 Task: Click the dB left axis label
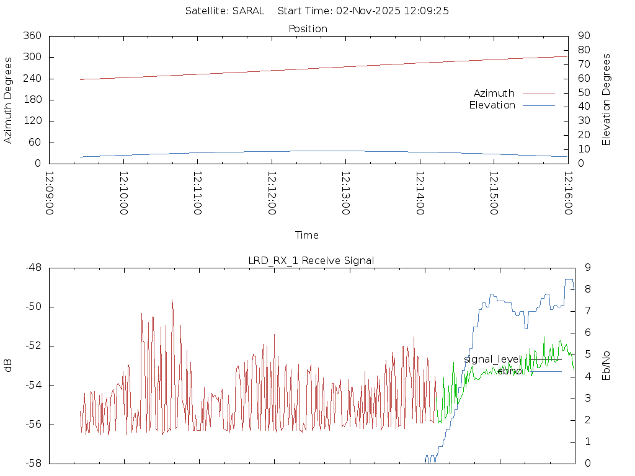[8, 366]
